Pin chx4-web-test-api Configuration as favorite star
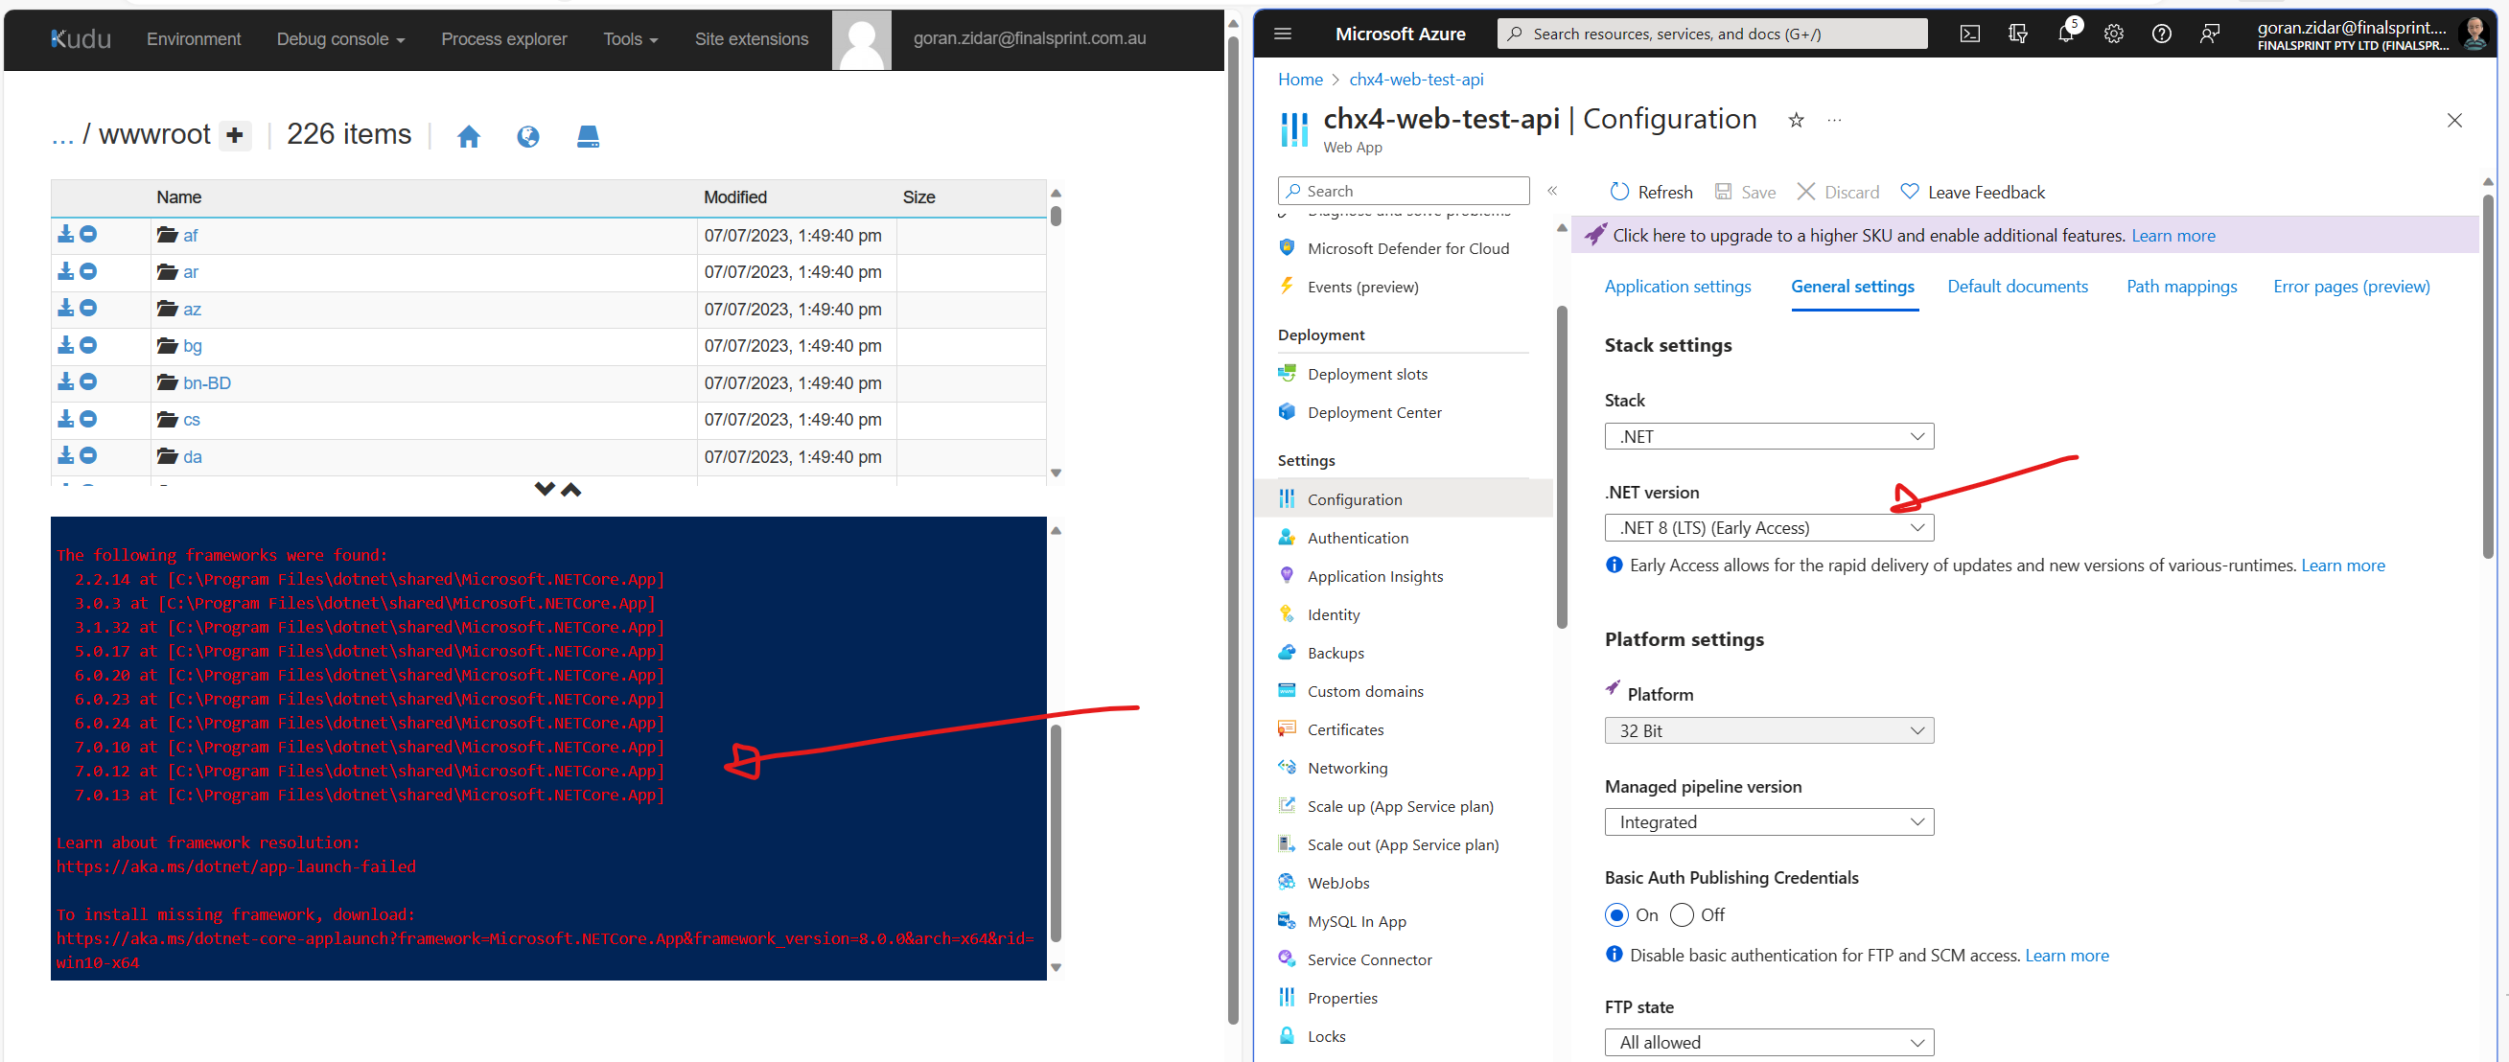 click(1796, 121)
